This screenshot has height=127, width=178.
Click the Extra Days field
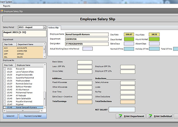pos(129,44)
